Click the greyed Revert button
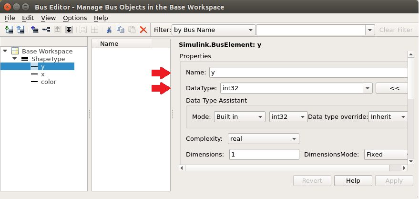 click(312, 181)
